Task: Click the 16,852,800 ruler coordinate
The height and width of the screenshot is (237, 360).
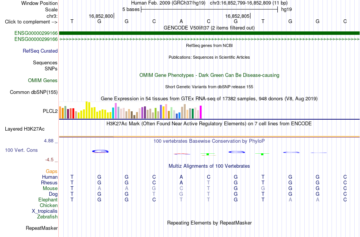Action: tap(101, 16)
